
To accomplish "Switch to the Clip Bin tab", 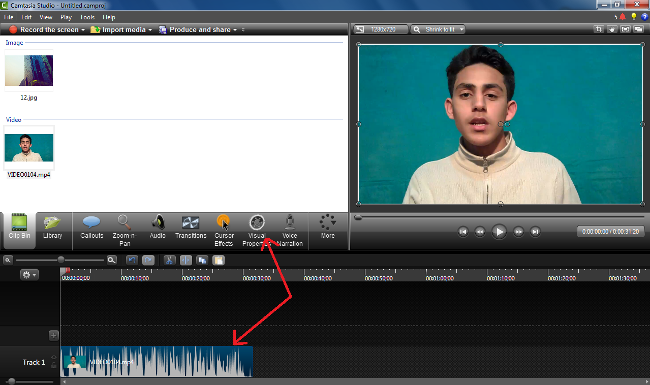I will coord(19,231).
